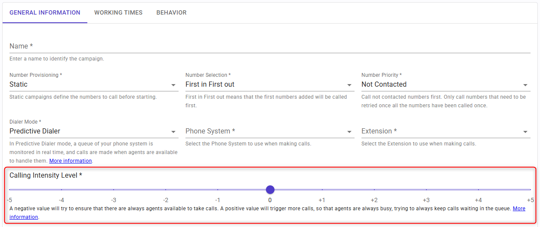Expand the Dialer Mode dropdown

pyautogui.click(x=93, y=131)
